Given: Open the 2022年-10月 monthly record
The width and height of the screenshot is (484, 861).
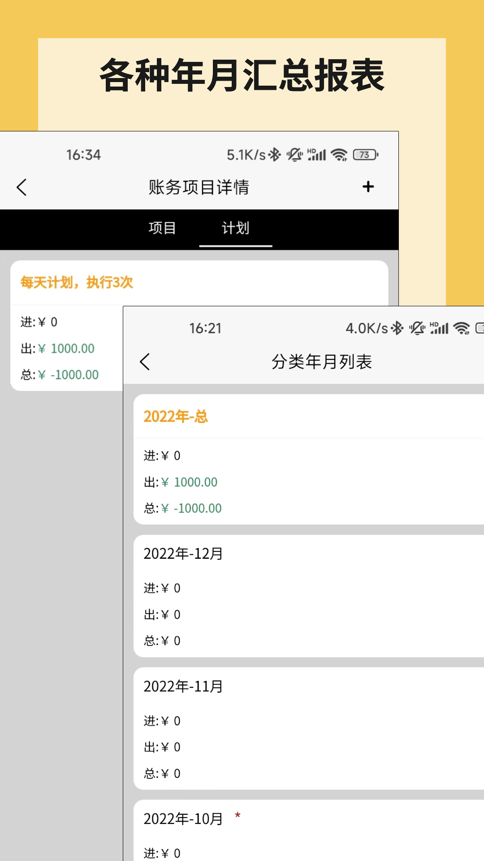Looking at the screenshot, I should (x=183, y=819).
